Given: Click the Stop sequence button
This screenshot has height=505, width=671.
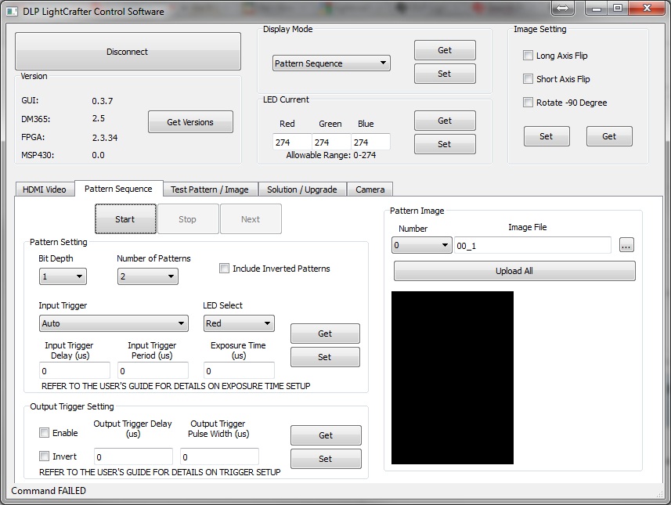Looking at the screenshot, I should [x=188, y=219].
